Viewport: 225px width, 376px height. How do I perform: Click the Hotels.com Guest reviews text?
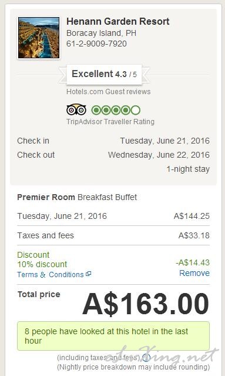pyautogui.click(x=109, y=92)
